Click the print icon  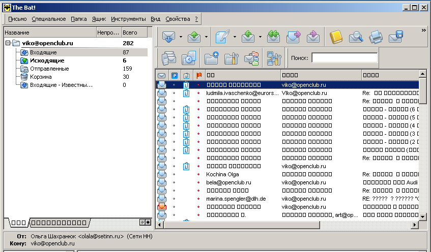[x=376, y=37]
